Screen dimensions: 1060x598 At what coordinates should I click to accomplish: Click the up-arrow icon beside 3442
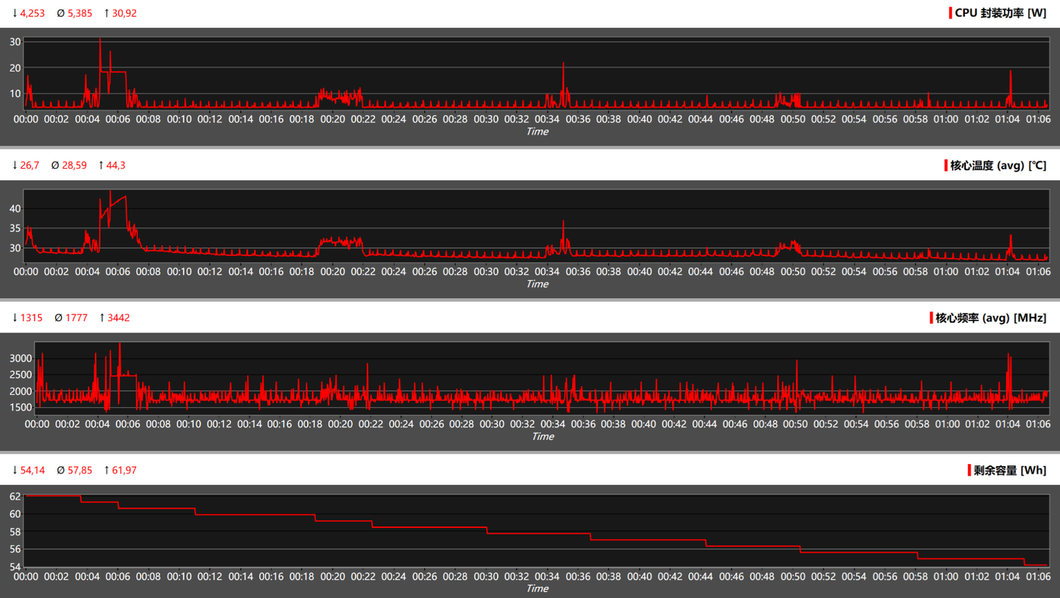(x=102, y=318)
